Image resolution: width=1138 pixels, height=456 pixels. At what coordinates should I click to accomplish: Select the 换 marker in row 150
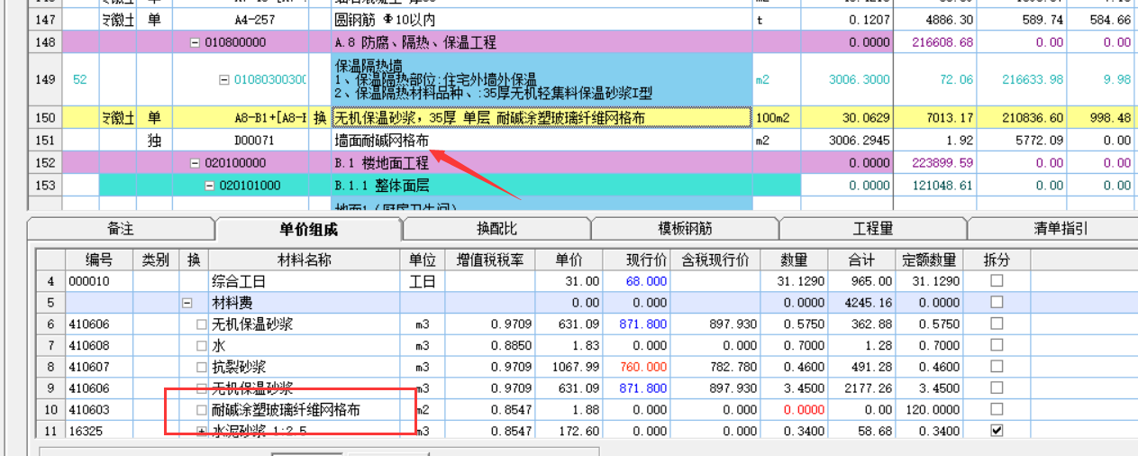point(320,118)
